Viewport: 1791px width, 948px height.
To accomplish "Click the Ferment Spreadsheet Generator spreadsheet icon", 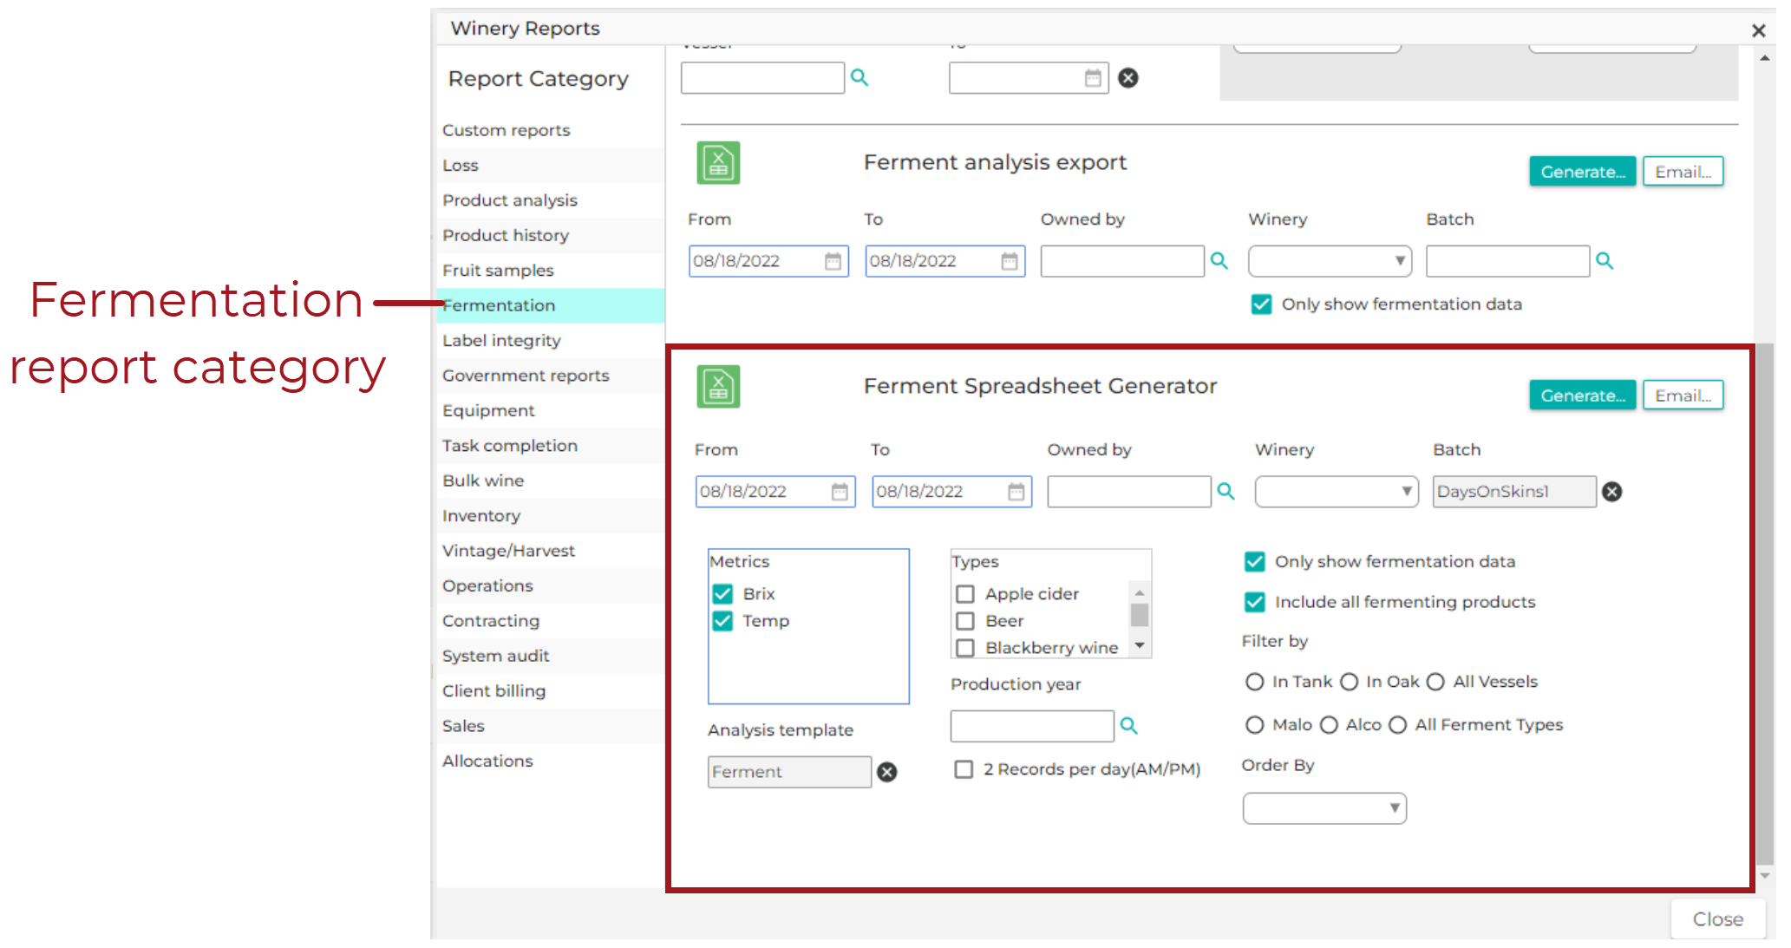I will tap(718, 387).
